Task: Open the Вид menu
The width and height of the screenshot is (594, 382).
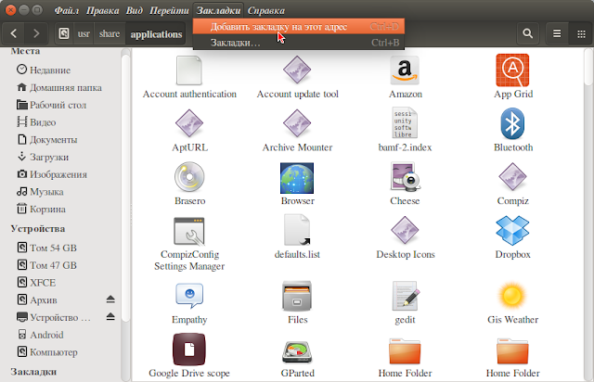Action: click(135, 10)
